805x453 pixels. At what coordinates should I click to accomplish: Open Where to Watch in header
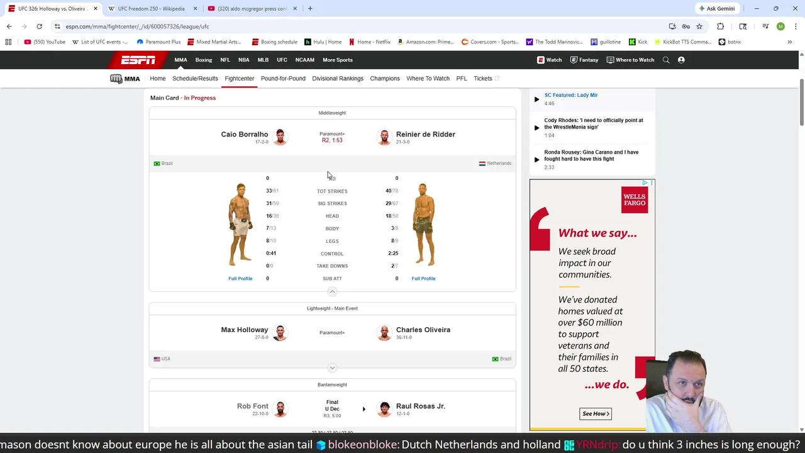630,60
